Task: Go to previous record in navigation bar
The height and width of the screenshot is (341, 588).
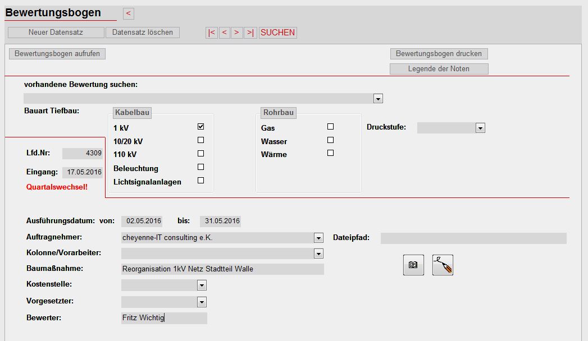Action: pos(224,33)
